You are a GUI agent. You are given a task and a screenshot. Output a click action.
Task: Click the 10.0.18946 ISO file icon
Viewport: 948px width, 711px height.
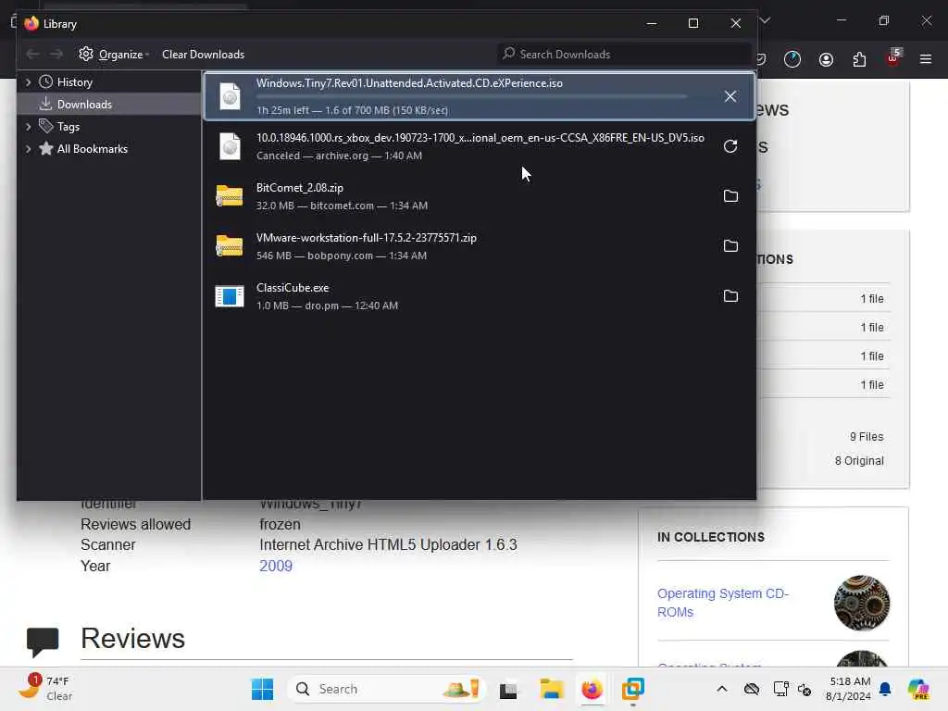coord(230,146)
